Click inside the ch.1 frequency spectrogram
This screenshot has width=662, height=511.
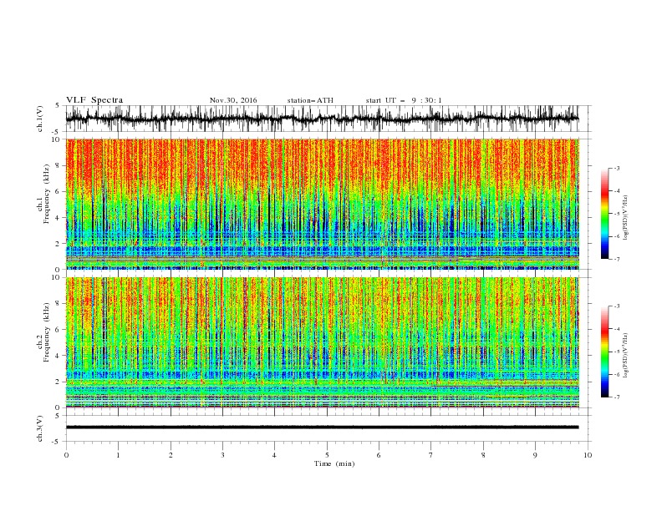pyautogui.click(x=322, y=204)
